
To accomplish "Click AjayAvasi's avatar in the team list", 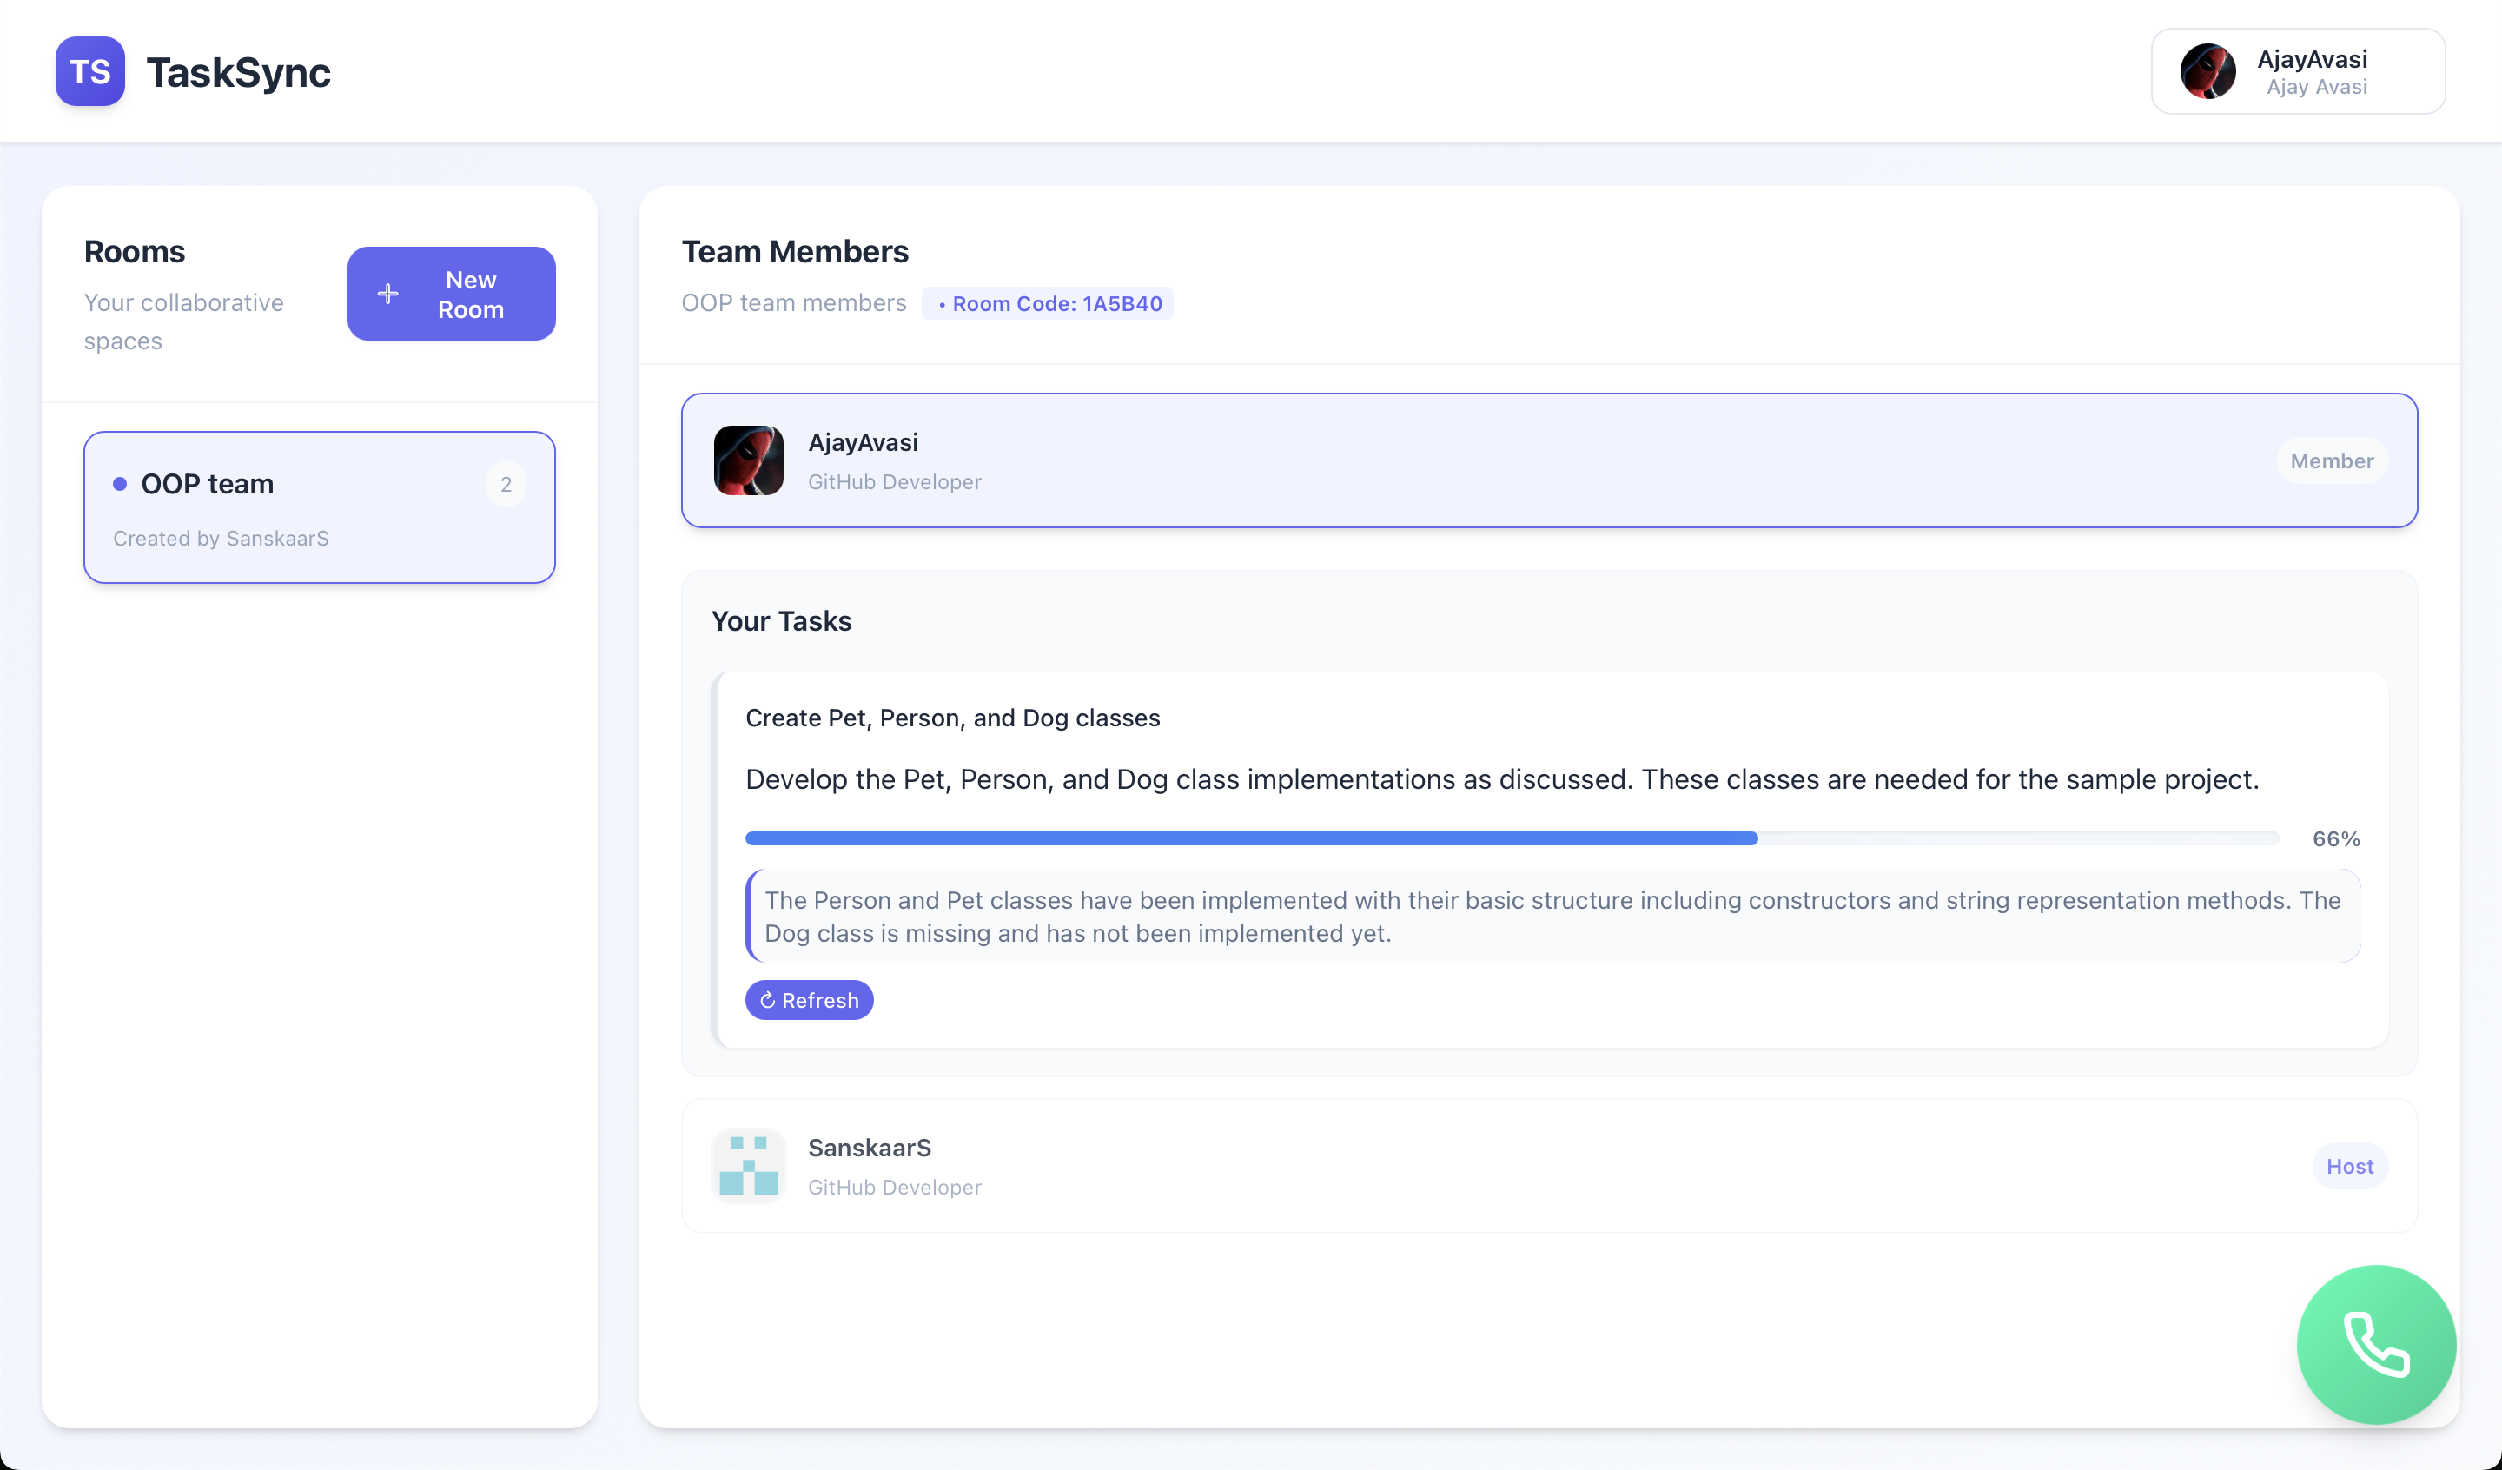I will pos(748,460).
